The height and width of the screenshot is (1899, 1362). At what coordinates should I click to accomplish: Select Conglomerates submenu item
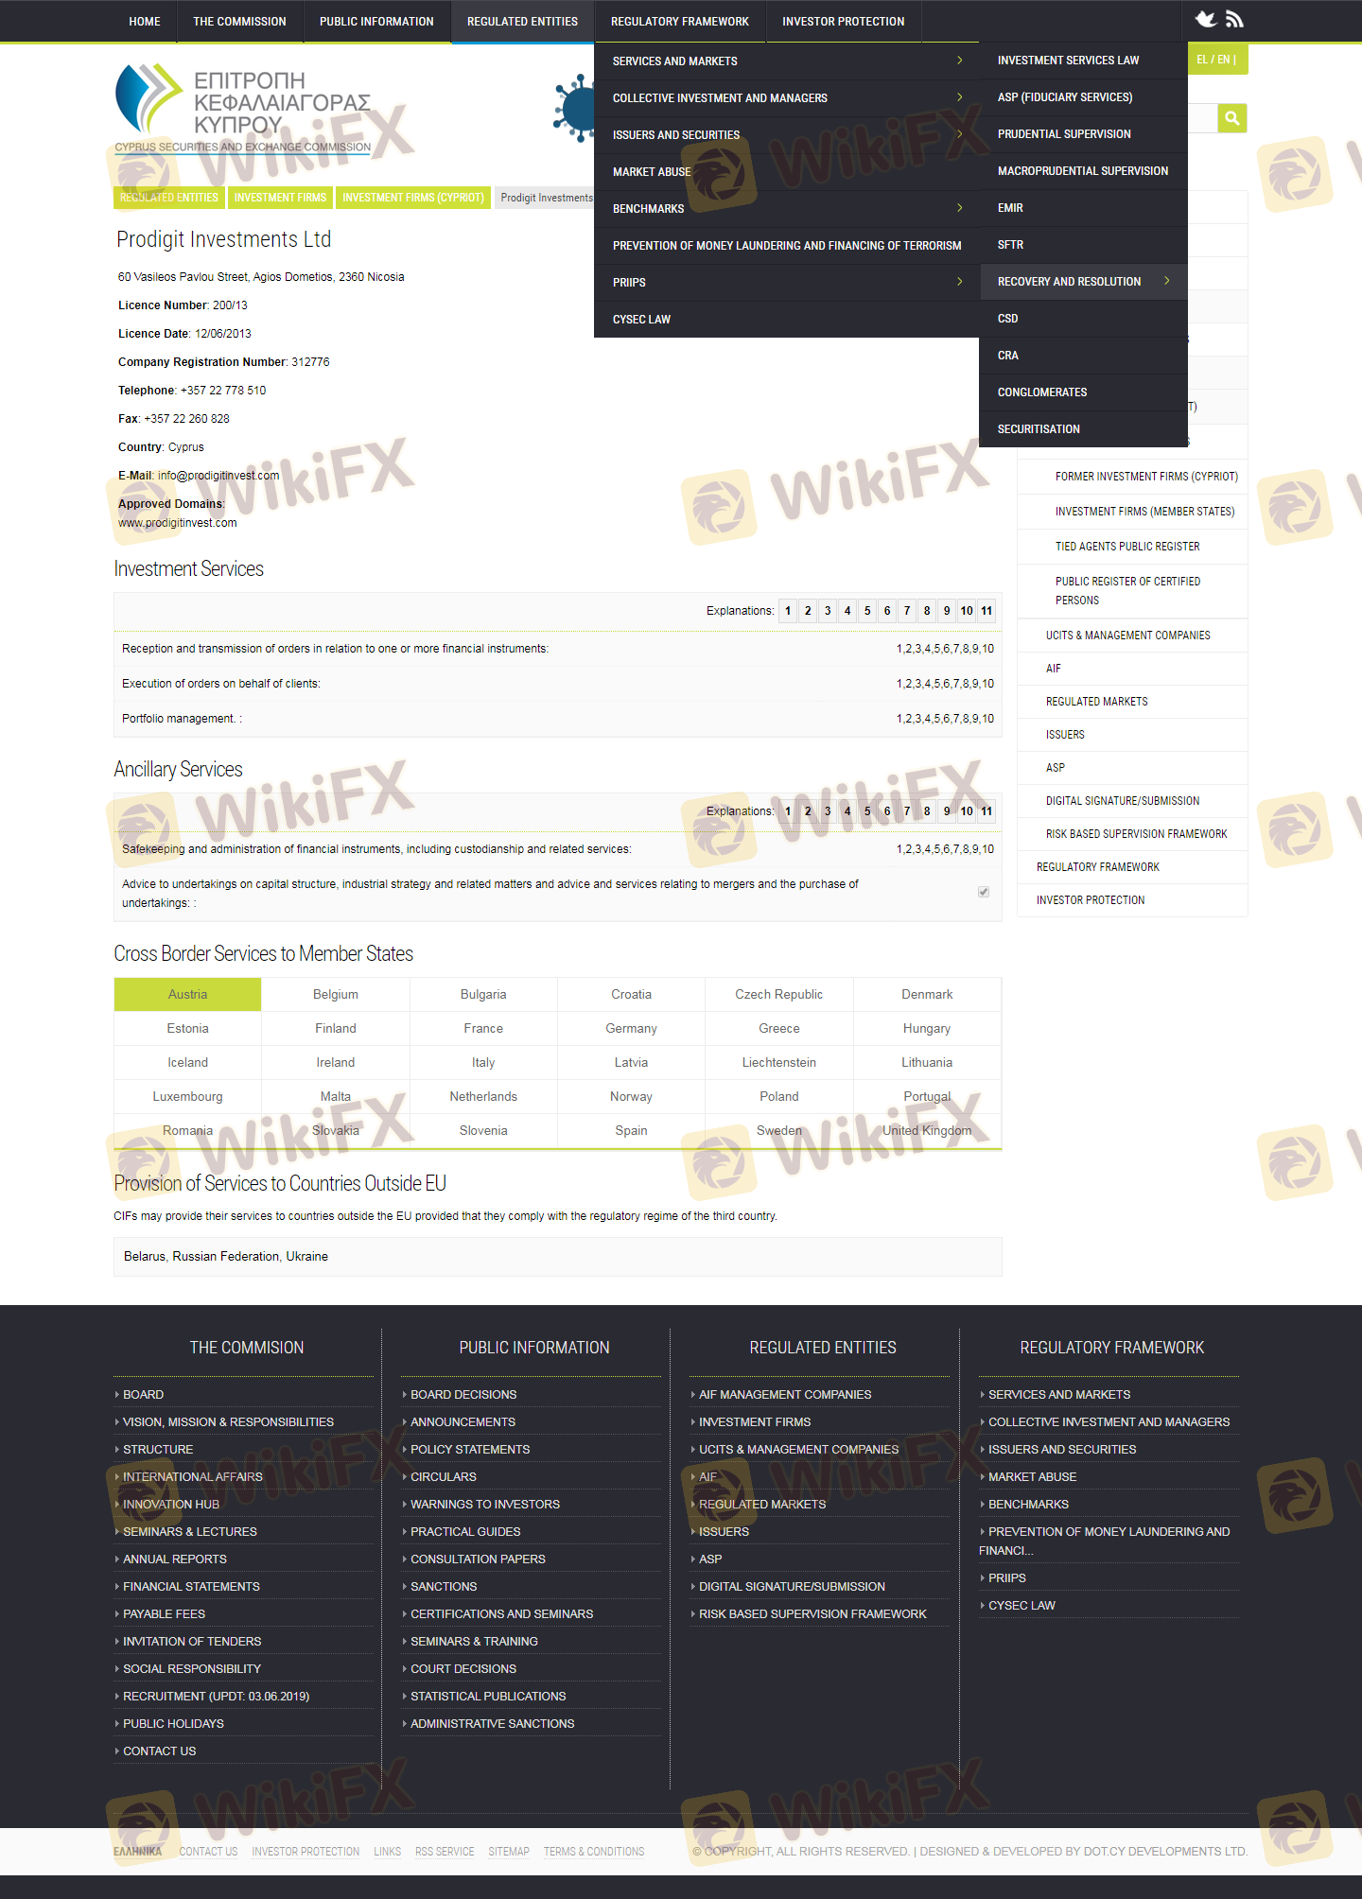click(1083, 392)
